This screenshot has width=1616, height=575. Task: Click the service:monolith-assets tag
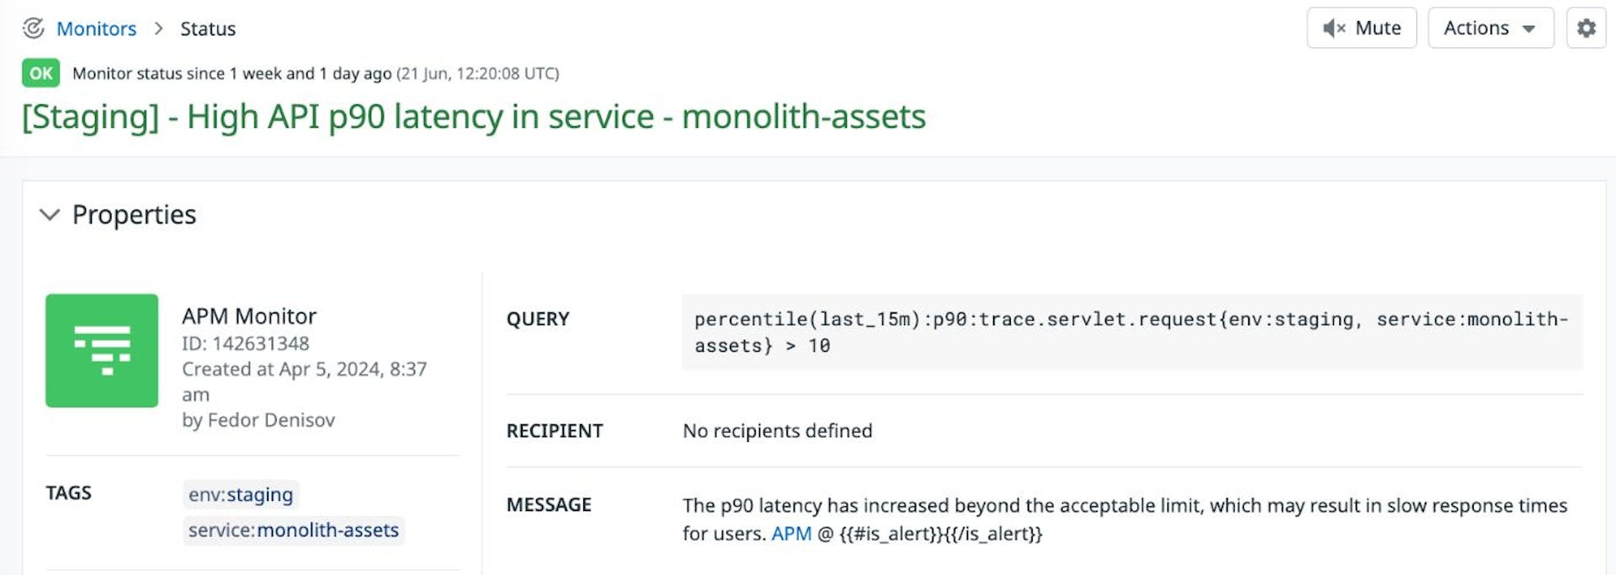click(x=293, y=530)
